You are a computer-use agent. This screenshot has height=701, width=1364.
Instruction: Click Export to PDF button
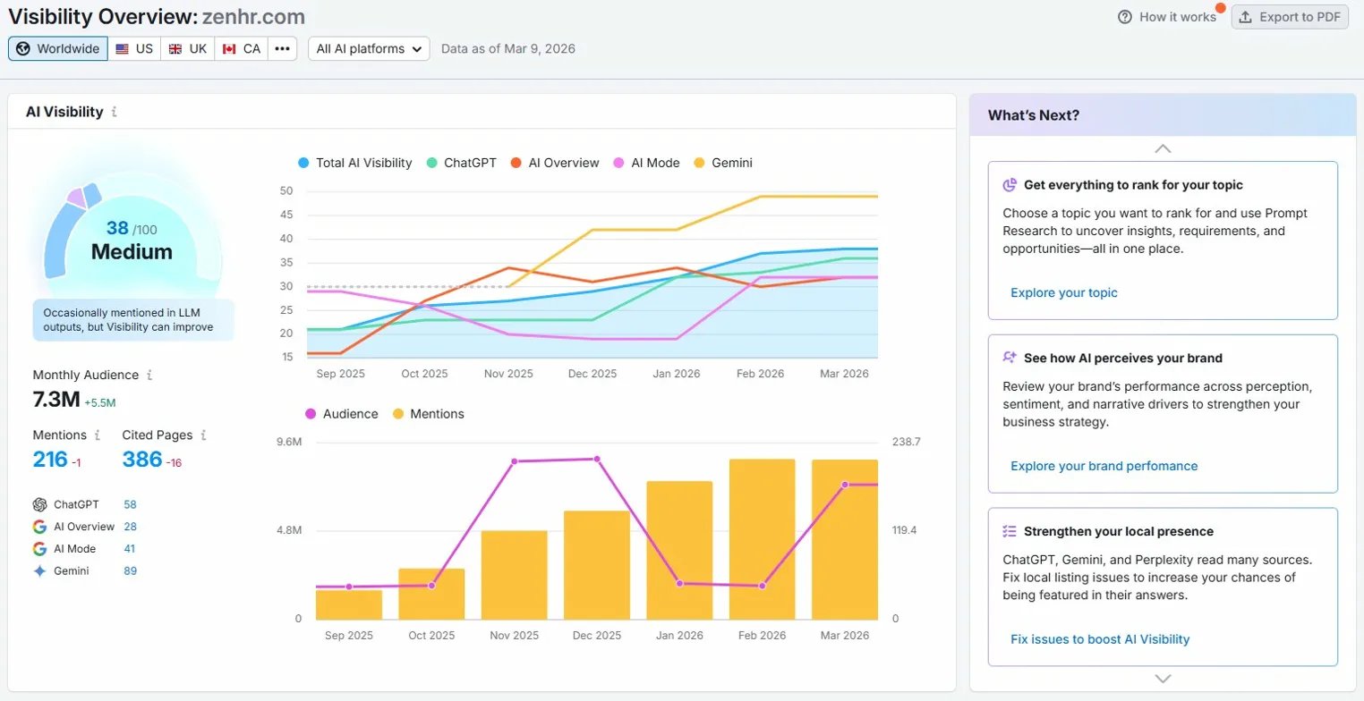click(x=1290, y=17)
